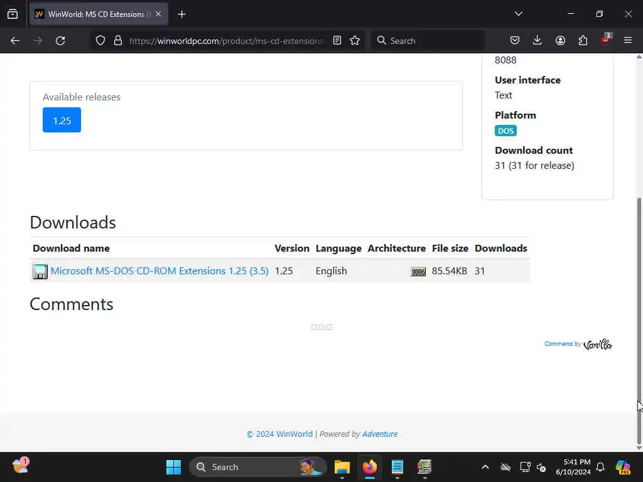Show site security info via padlock icon

tap(118, 41)
